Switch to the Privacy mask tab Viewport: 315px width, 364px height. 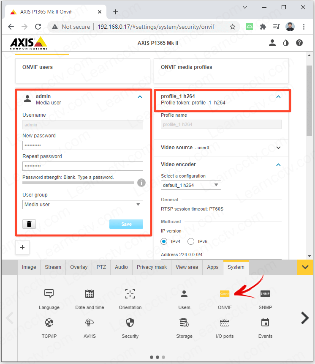click(152, 267)
